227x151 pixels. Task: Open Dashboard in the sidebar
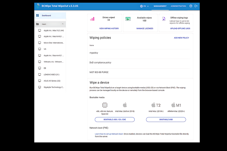tap(46, 15)
